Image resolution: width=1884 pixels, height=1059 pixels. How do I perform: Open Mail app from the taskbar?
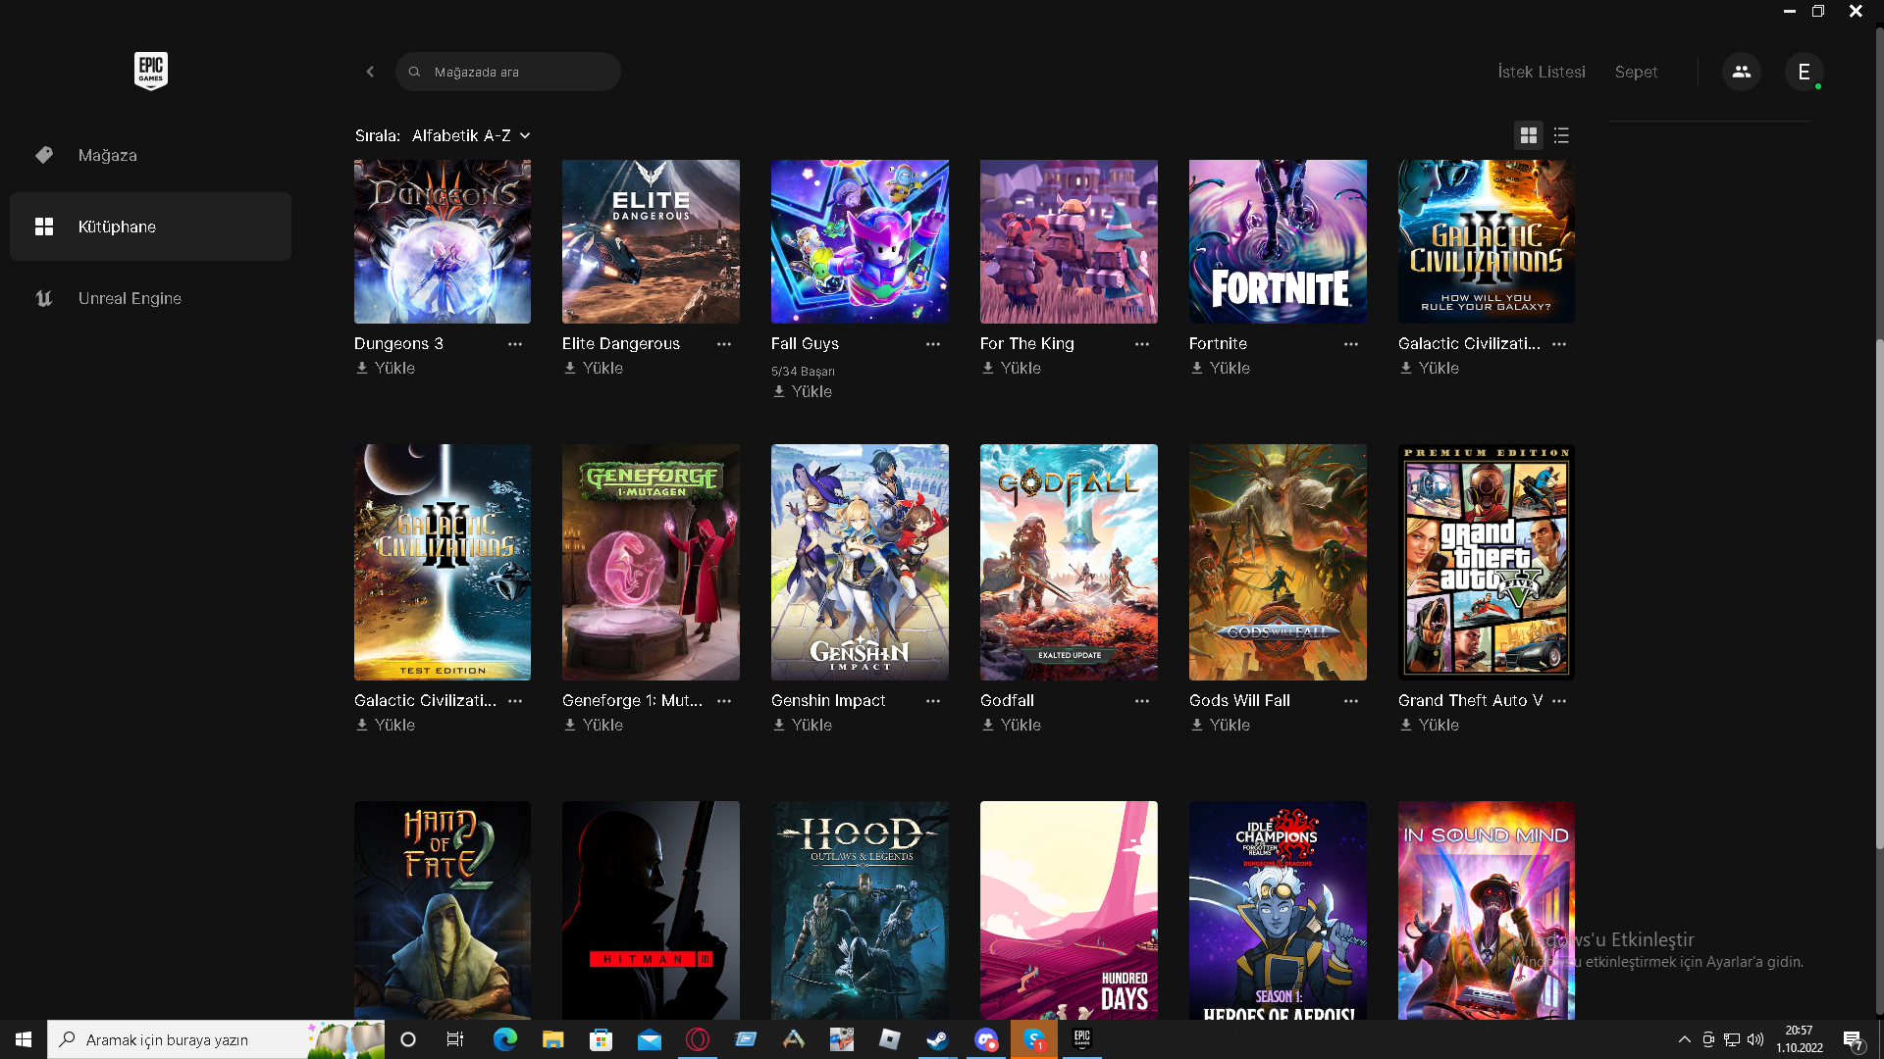650,1039
